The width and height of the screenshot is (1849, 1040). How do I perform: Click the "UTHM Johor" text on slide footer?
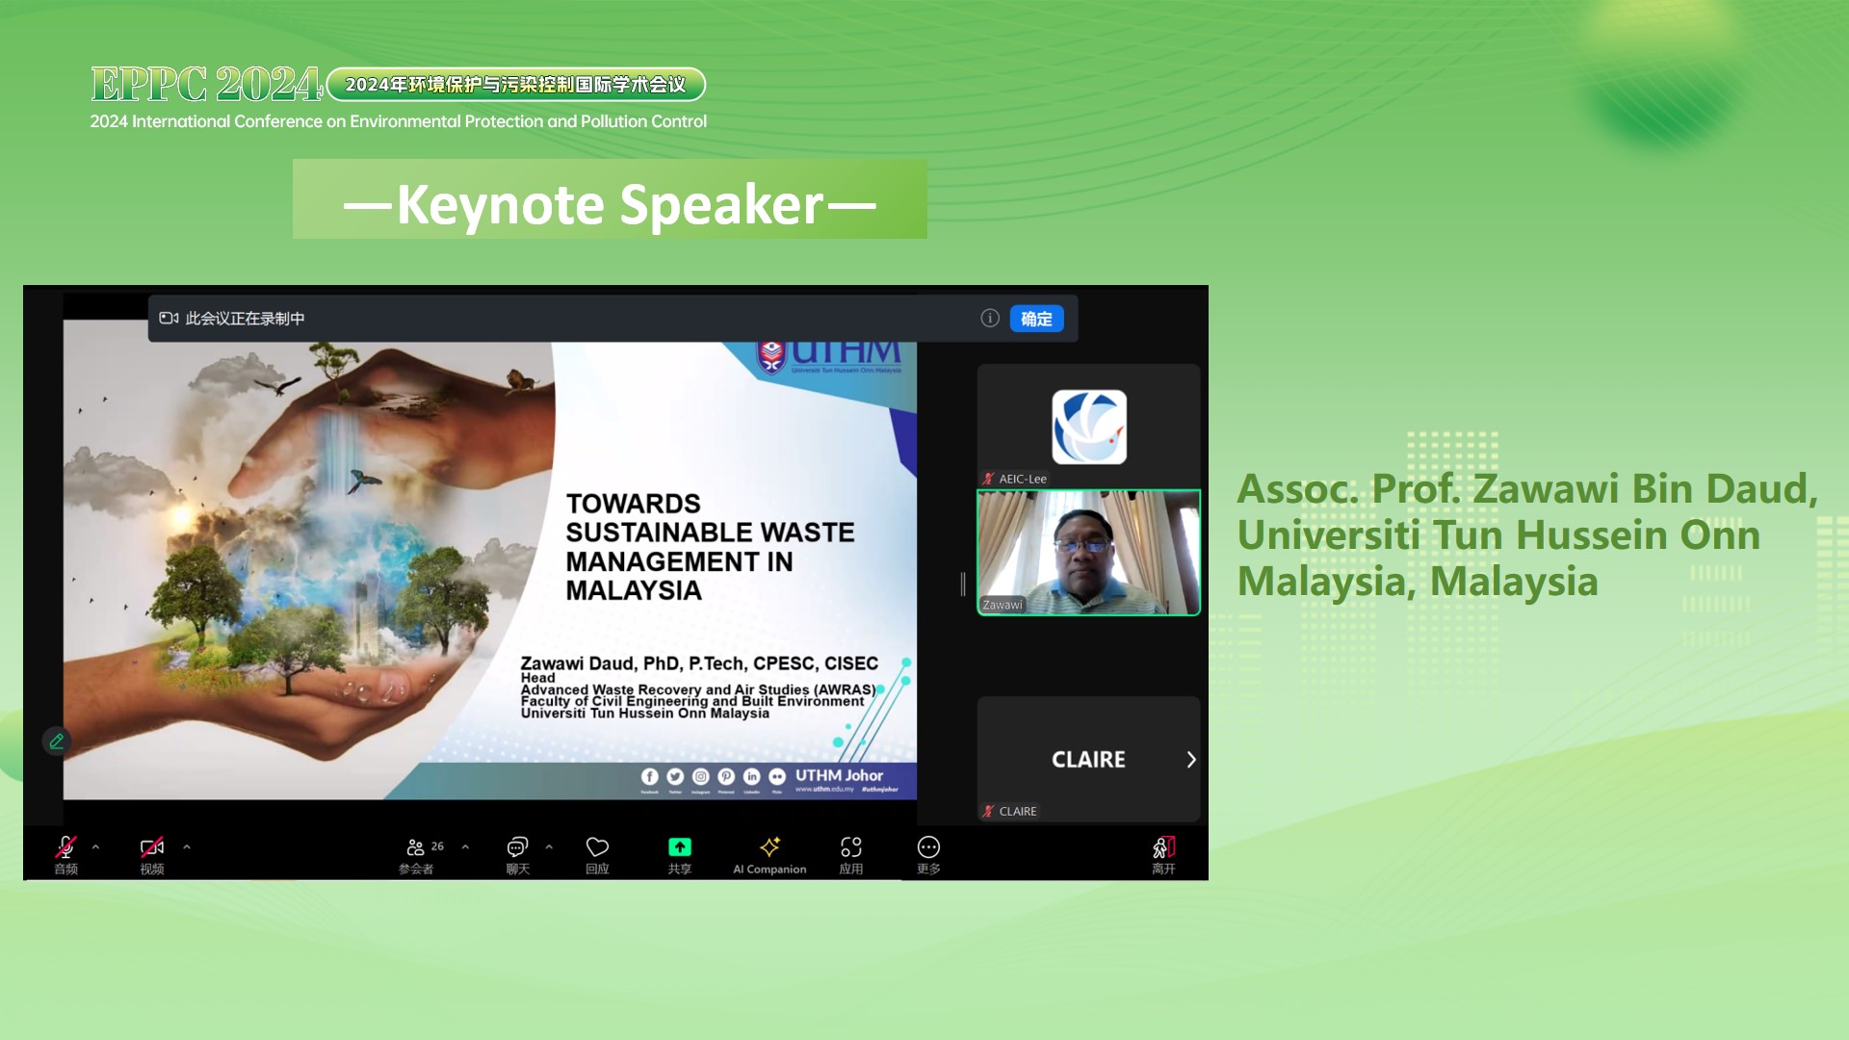[x=839, y=775]
